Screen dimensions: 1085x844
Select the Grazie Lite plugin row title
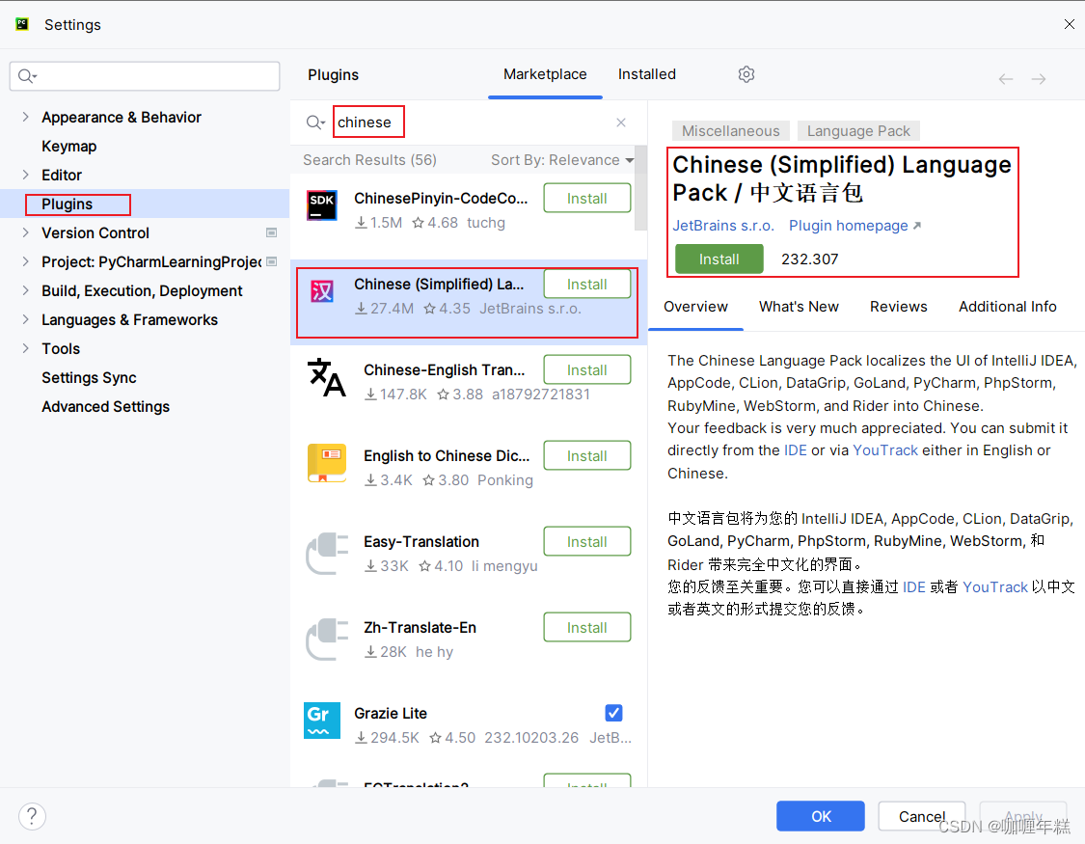(391, 713)
